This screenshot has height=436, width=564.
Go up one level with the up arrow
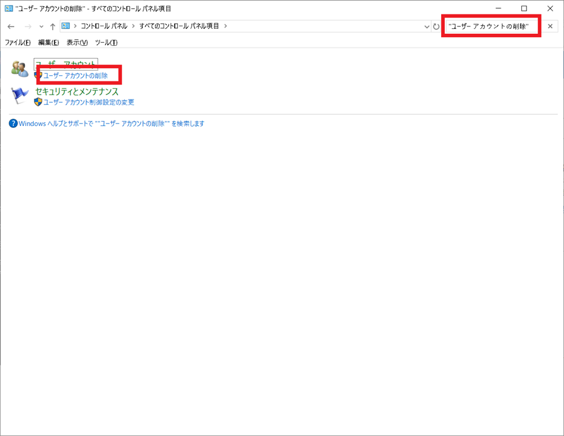(x=53, y=26)
